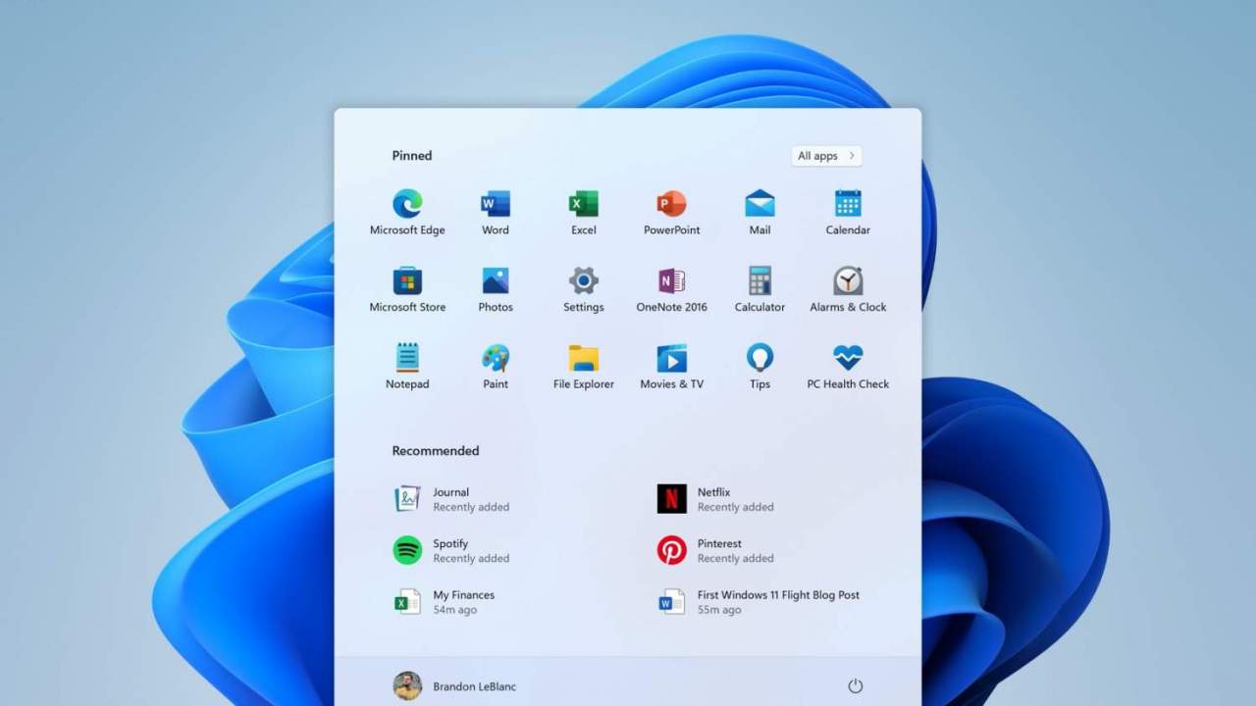Click the Brandon LeBlanc profile picture
The height and width of the screenshot is (706, 1256).
click(x=407, y=686)
